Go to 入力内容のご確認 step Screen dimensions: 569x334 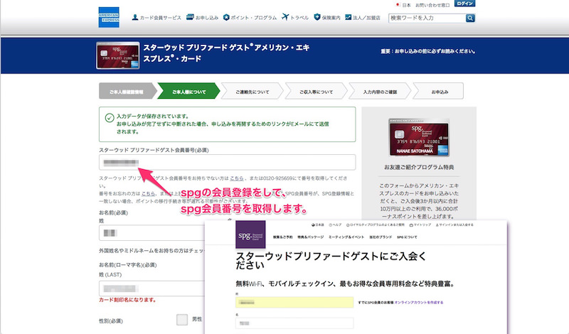[x=380, y=91]
